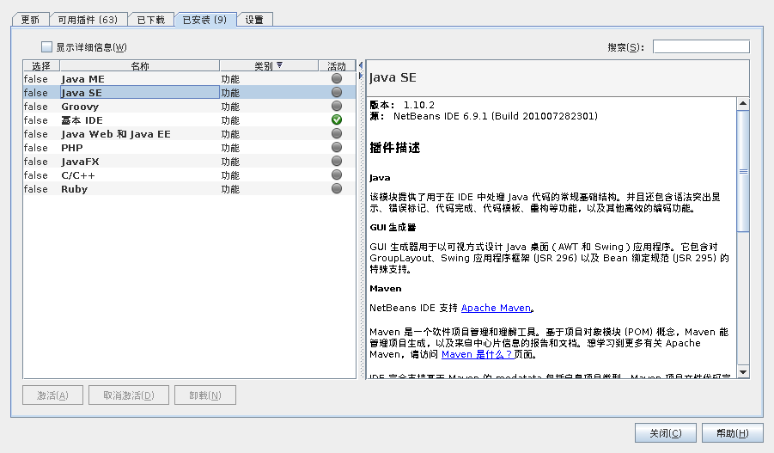Click the grey activity icon for Groovy
774x453 pixels.
tap(337, 107)
